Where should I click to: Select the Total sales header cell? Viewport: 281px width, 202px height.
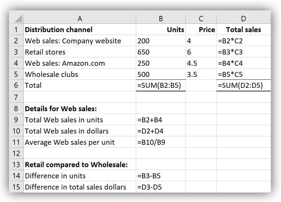click(243, 30)
